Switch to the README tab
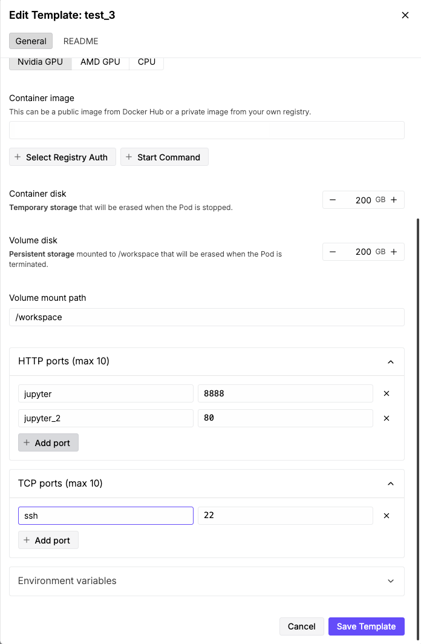 [x=80, y=41]
